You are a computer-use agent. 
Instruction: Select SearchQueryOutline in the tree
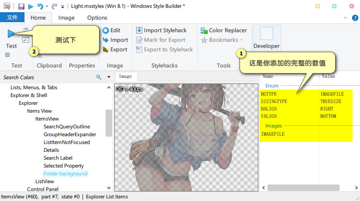click(67, 126)
